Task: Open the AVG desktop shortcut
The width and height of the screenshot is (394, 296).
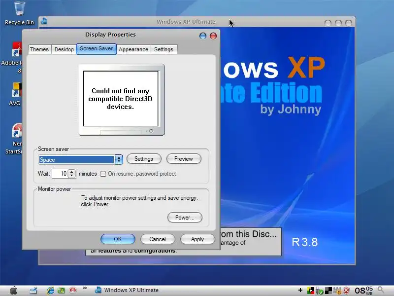Action: [x=16, y=94]
